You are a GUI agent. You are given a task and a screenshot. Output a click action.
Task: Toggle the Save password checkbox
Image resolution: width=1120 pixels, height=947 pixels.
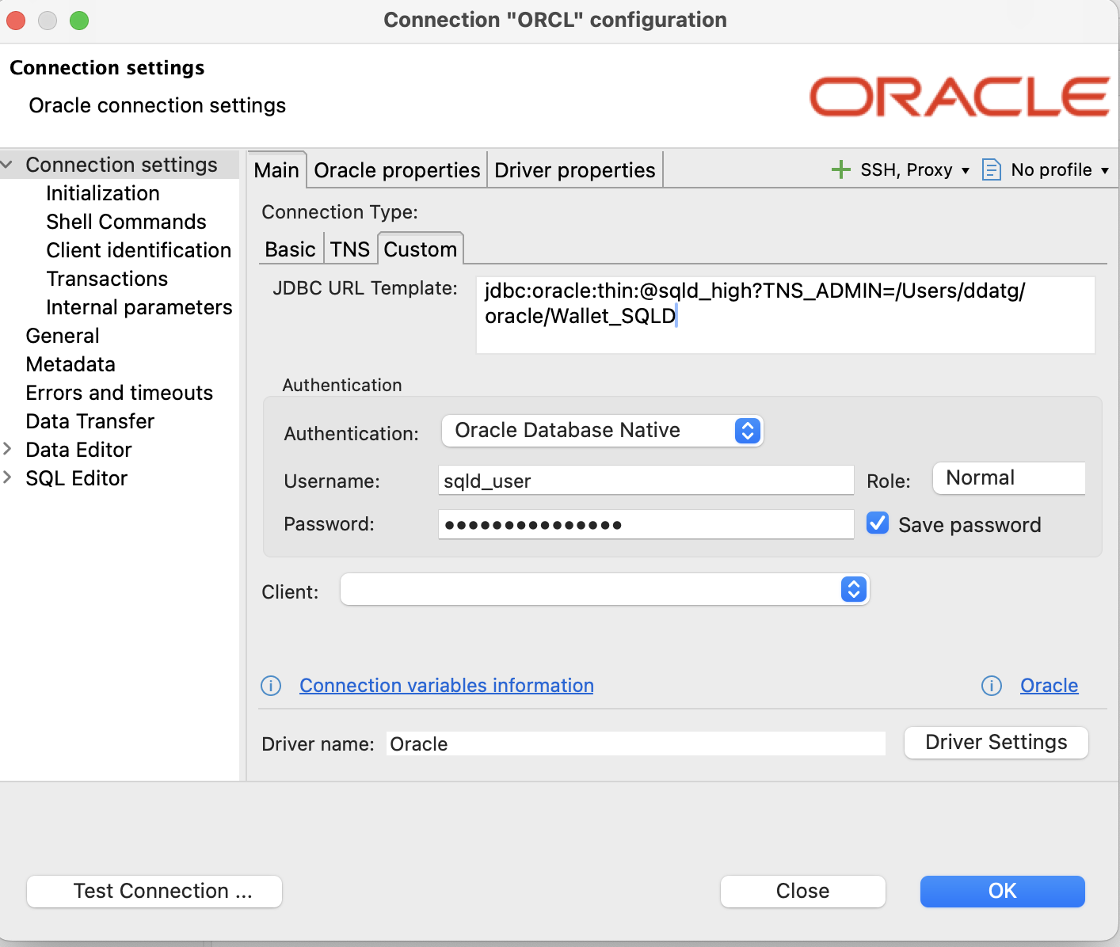[x=878, y=523]
